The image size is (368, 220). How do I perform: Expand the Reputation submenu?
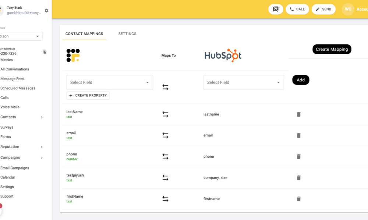tap(42, 147)
